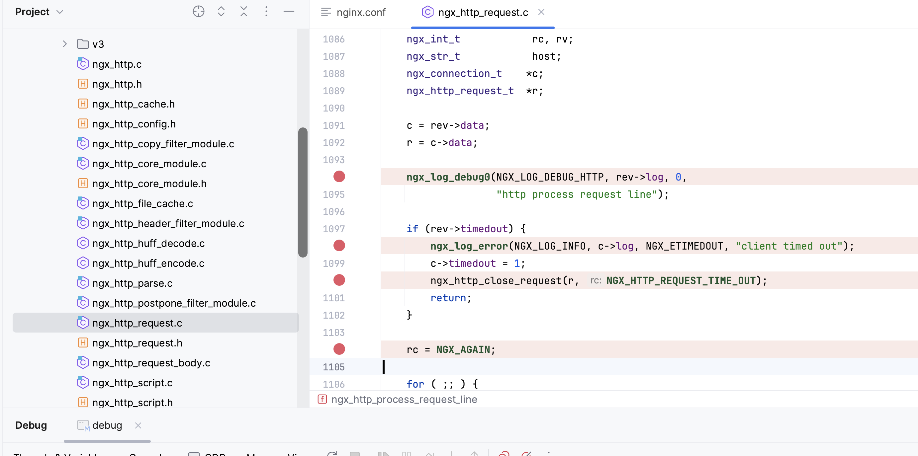Remove breakpoint on ngx_log_debug0 line
Viewport: 918px width, 456px height.
click(x=339, y=177)
